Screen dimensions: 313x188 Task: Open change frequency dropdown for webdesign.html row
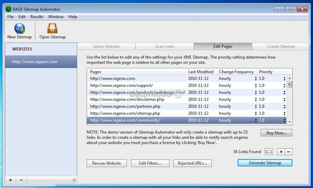(256, 93)
